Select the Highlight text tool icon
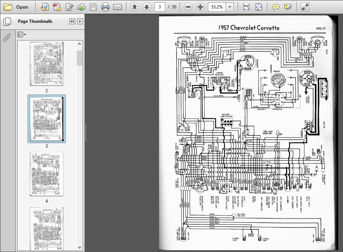The image size is (343, 252). [x=288, y=7]
